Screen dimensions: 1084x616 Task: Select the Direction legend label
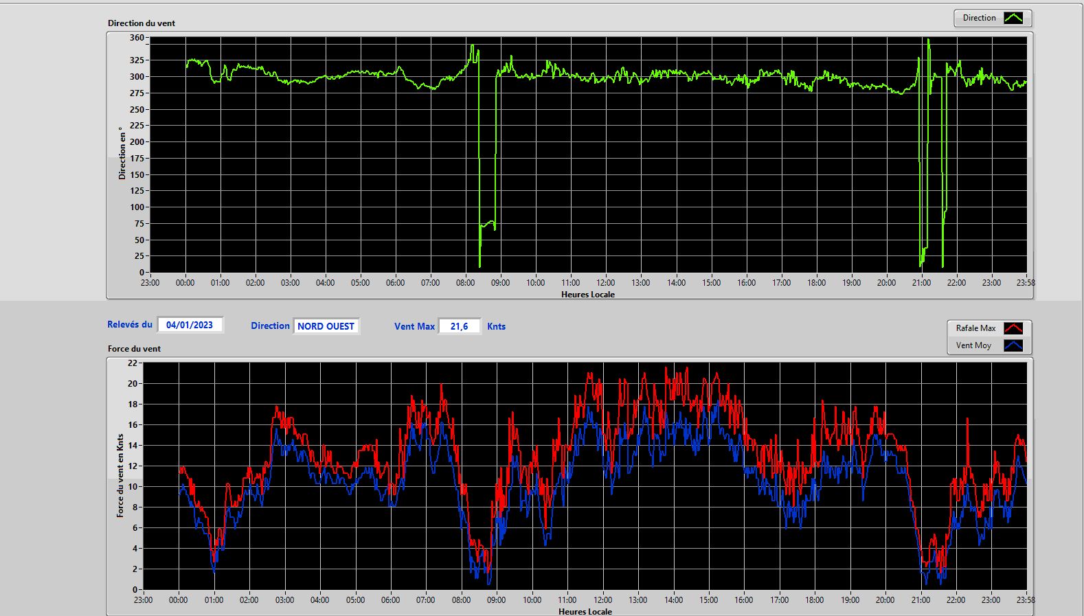tap(979, 18)
